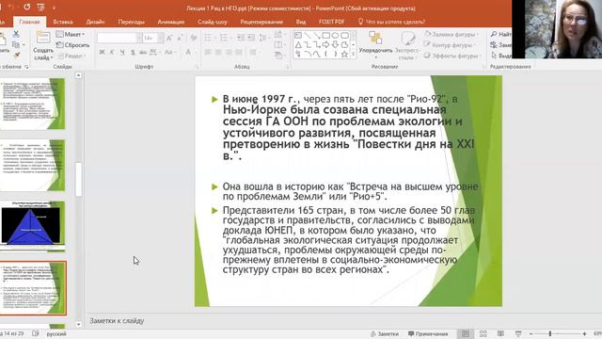
Task: Clear all formatting eraser icon
Action: pos(194,38)
